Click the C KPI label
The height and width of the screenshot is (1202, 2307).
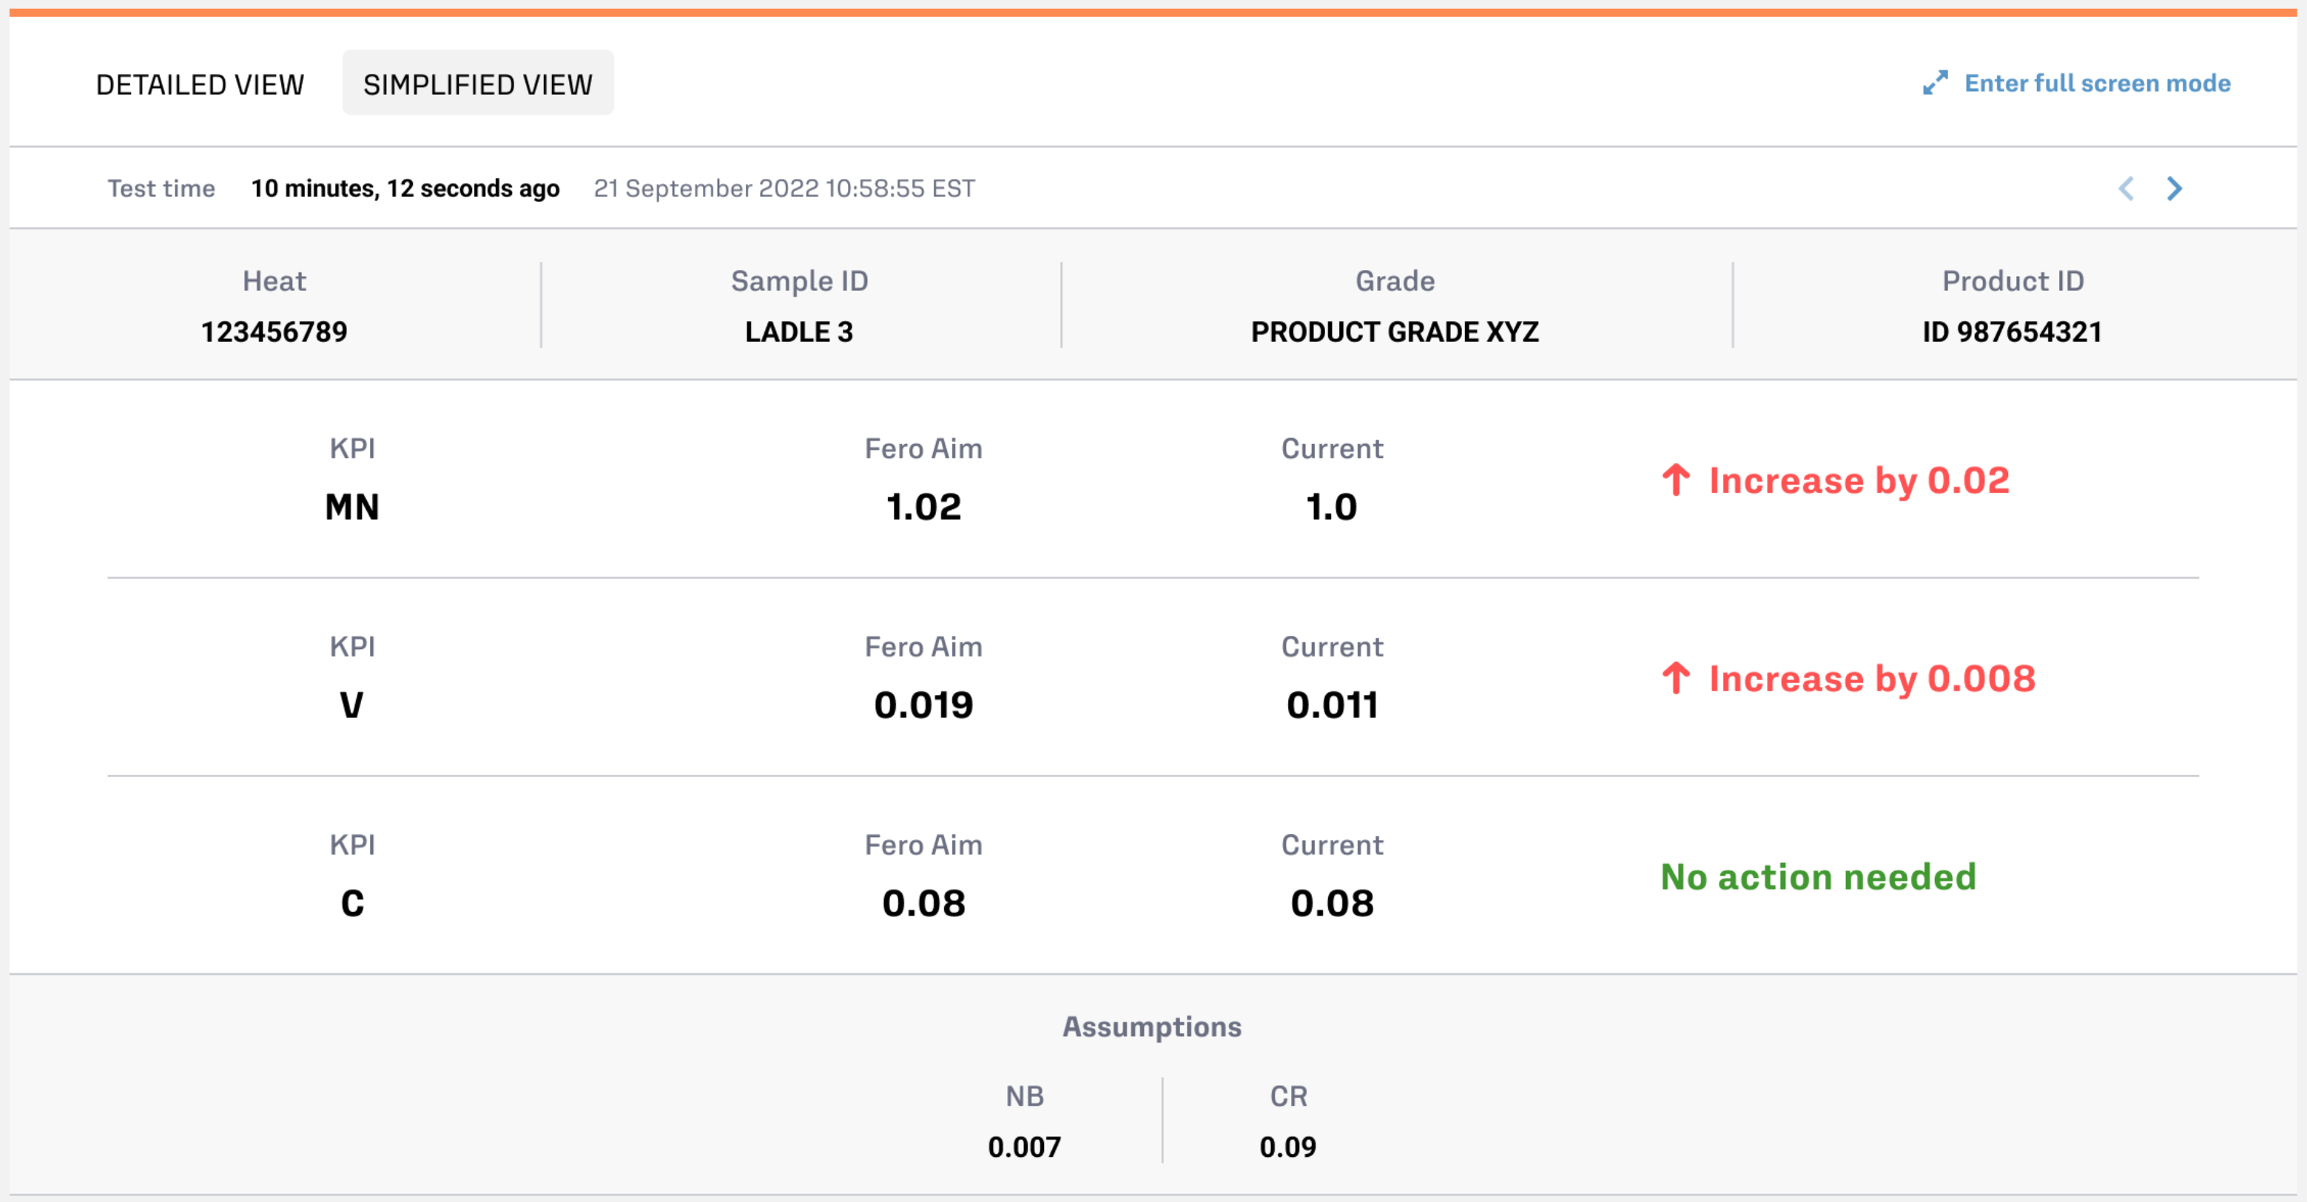[352, 903]
